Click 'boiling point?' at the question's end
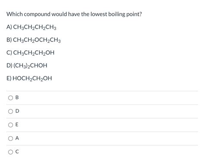The width and height of the screenshot is (204, 164). [x=125, y=15]
